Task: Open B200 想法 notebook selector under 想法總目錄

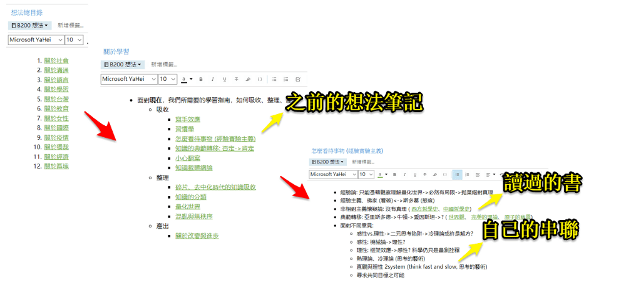Action: 31,26
